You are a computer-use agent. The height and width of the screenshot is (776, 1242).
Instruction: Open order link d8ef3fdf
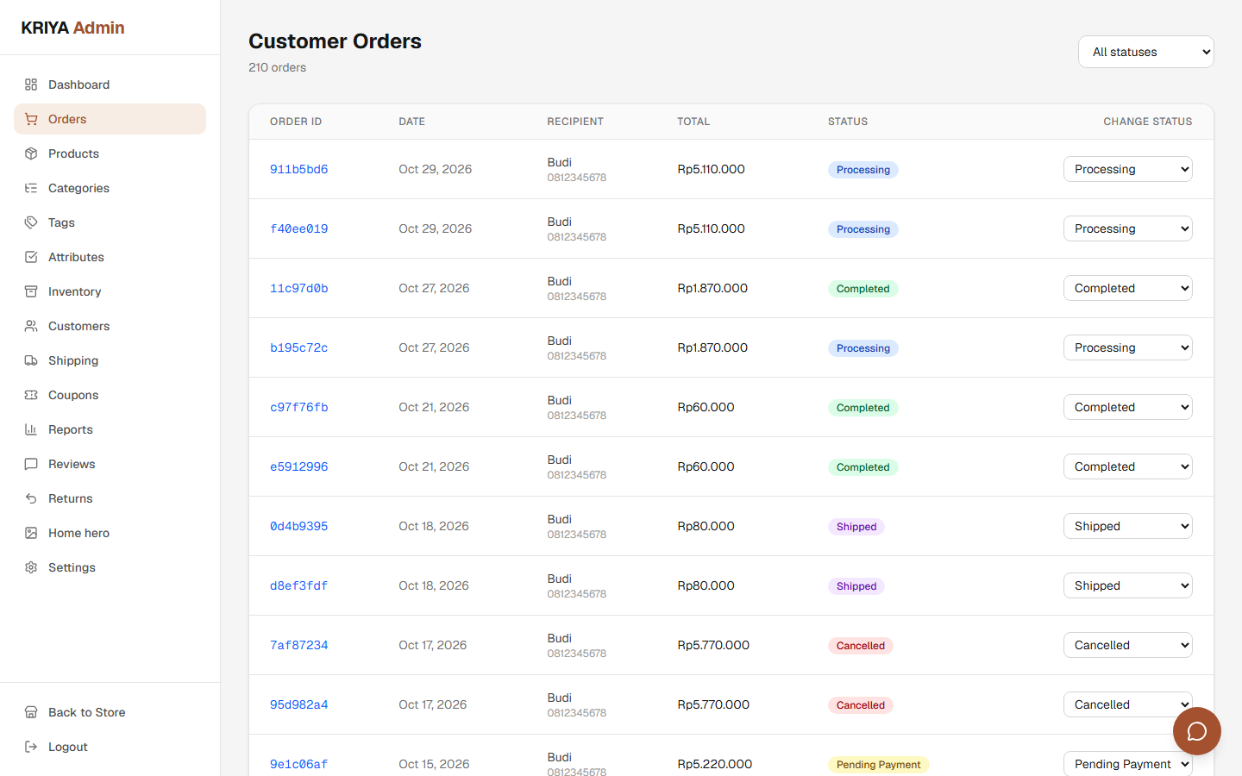click(299, 585)
